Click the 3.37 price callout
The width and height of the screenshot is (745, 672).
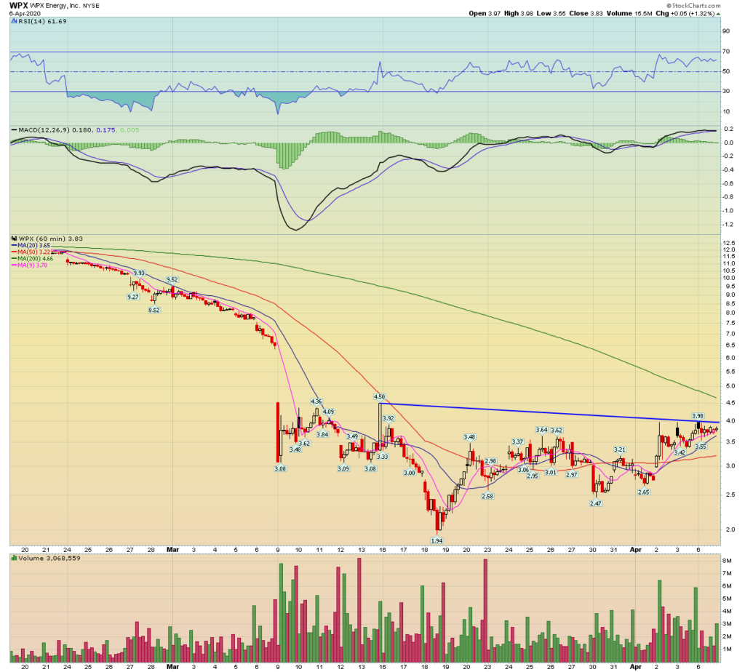(517, 441)
